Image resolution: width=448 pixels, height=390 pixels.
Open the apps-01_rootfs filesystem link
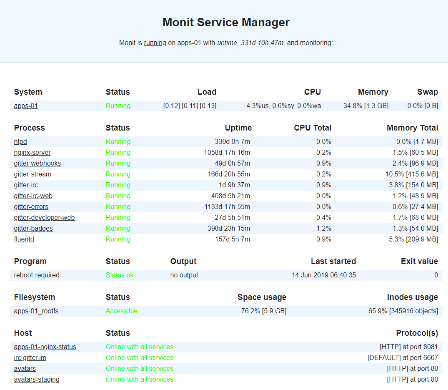pos(36,311)
